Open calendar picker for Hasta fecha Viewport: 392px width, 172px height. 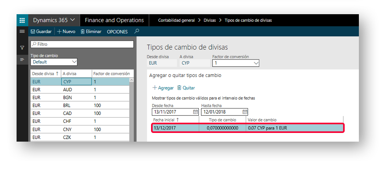pyautogui.click(x=245, y=112)
